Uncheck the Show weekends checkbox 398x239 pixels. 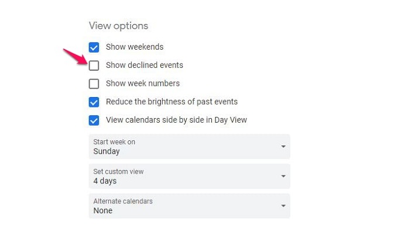[x=94, y=47]
